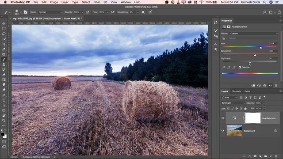
Task: Toggle pressure for opacity icon
Action: [88, 12]
